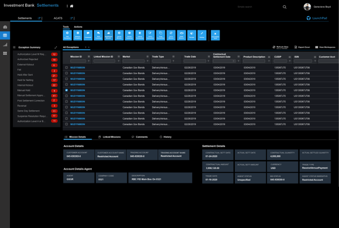339x228 pixels.
Task: Expand the Exception Summary panel
Action: pos(56,47)
